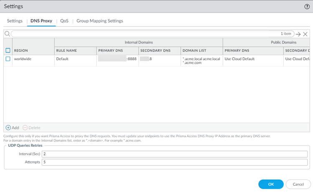Click in the search filter box
Screen dimensions: 313x192
(146, 34)
